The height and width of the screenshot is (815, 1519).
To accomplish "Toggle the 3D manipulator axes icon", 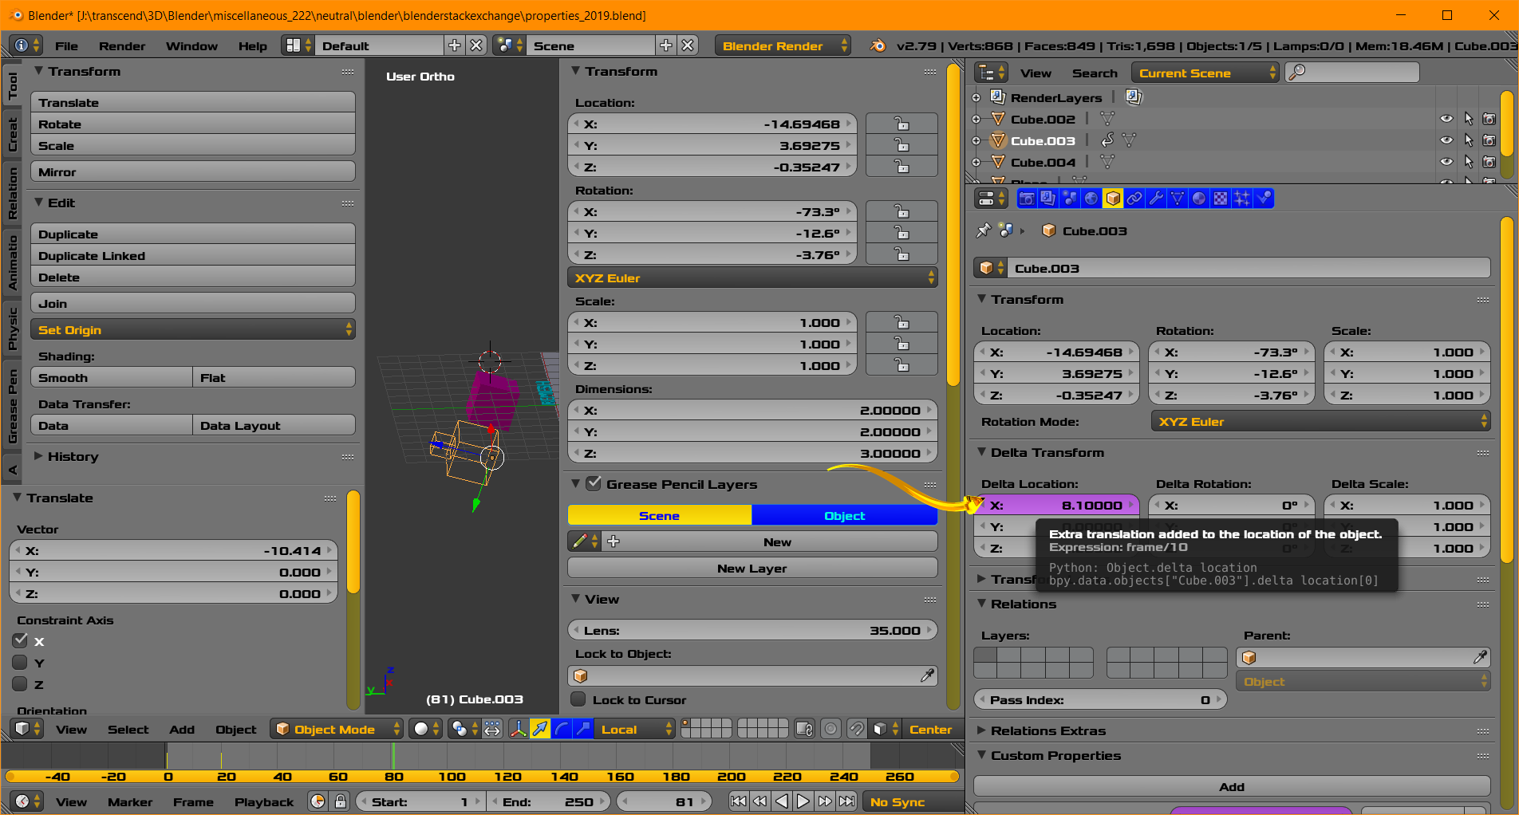I will pos(519,729).
